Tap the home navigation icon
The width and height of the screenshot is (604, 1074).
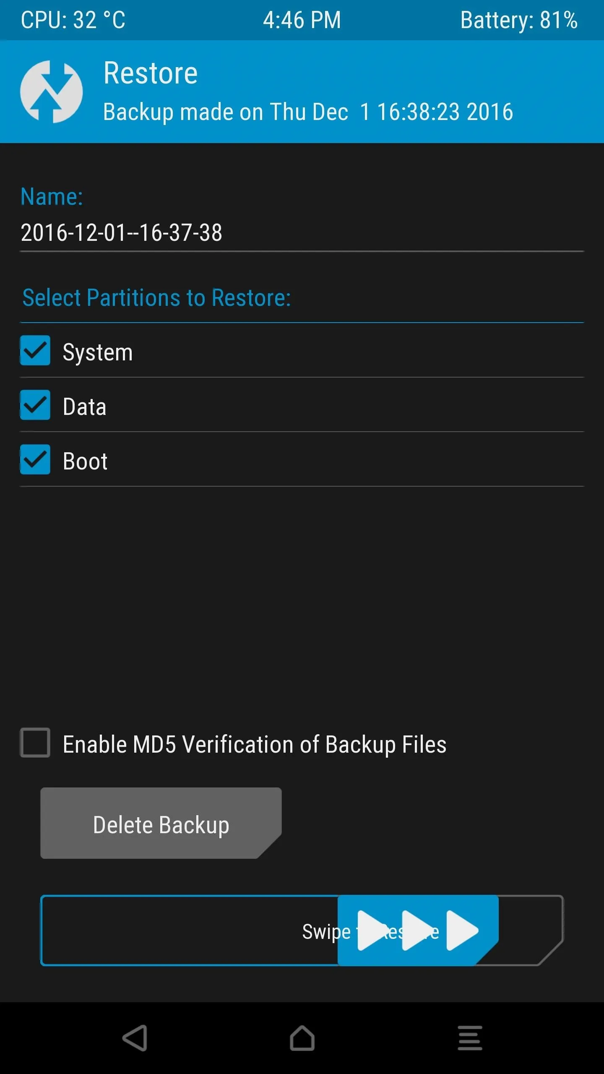[302, 1038]
